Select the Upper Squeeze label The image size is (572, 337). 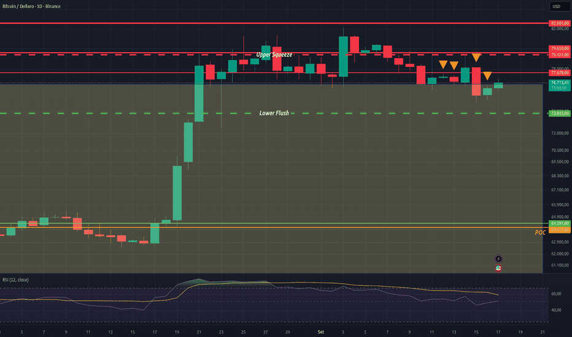[x=274, y=55]
